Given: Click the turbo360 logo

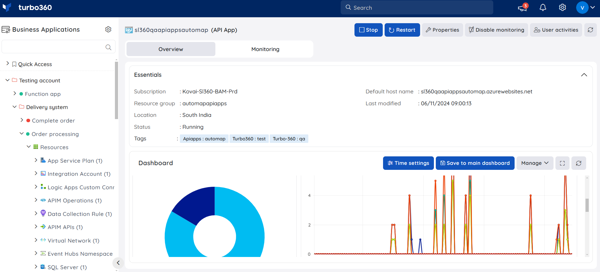Looking at the screenshot, I should click(27, 7).
